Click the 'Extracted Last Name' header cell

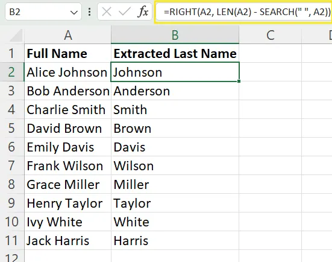(x=175, y=53)
